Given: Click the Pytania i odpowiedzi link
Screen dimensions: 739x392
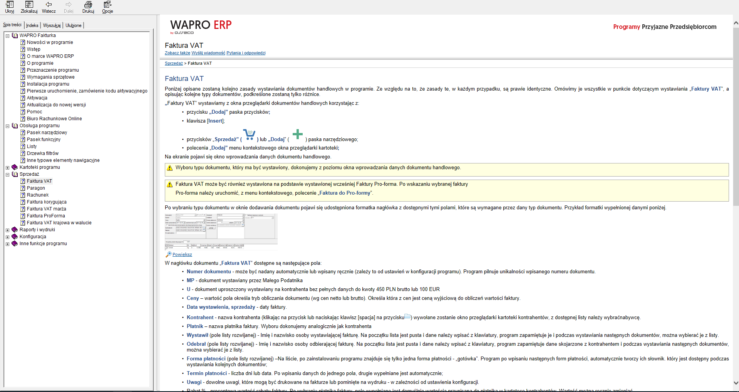Looking at the screenshot, I should (246, 53).
